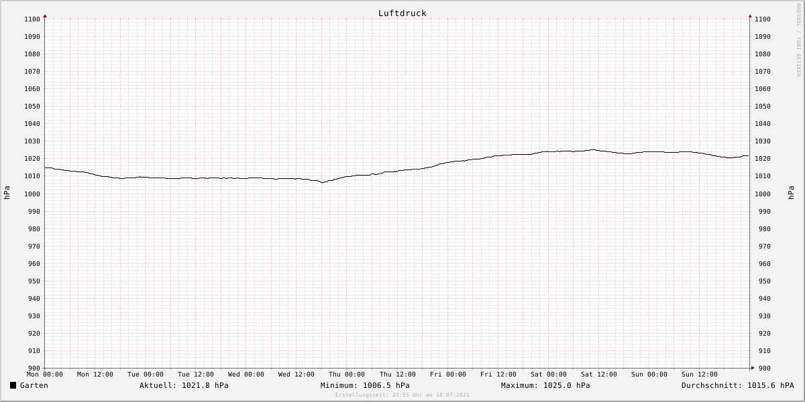Click the 1010 label on right axis
The image size is (805, 402).
pos(762,176)
